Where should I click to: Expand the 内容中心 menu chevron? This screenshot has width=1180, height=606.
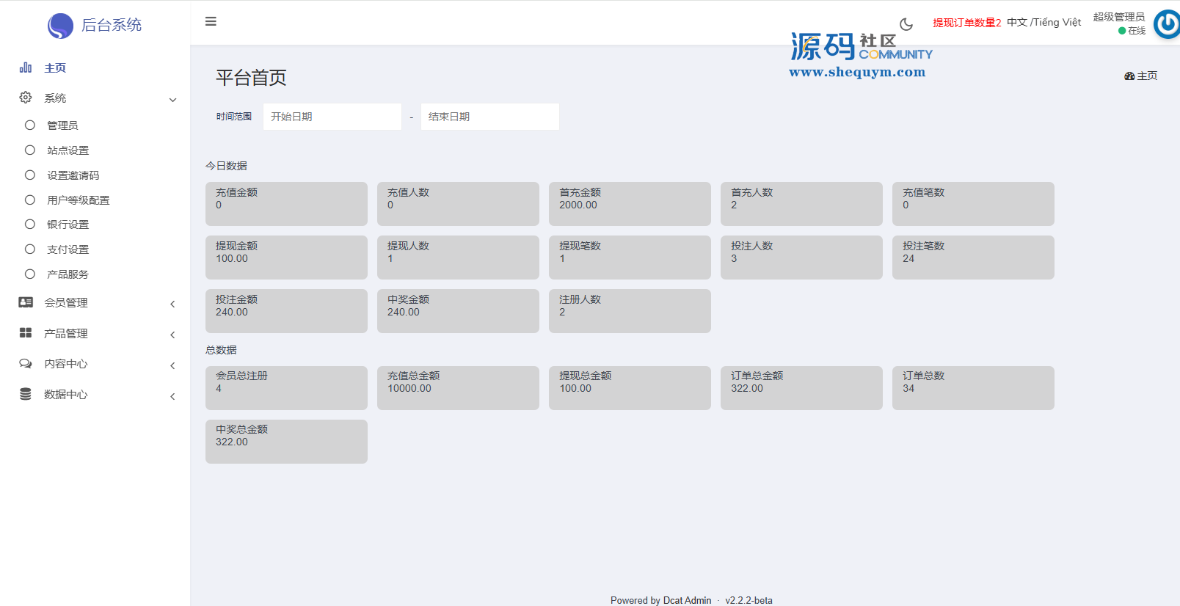pyautogui.click(x=172, y=365)
